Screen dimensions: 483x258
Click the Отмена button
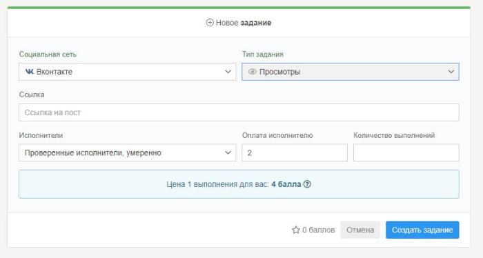click(x=360, y=230)
